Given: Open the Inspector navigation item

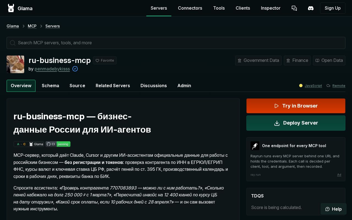Looking at the screenshot, I should point(271,8).
